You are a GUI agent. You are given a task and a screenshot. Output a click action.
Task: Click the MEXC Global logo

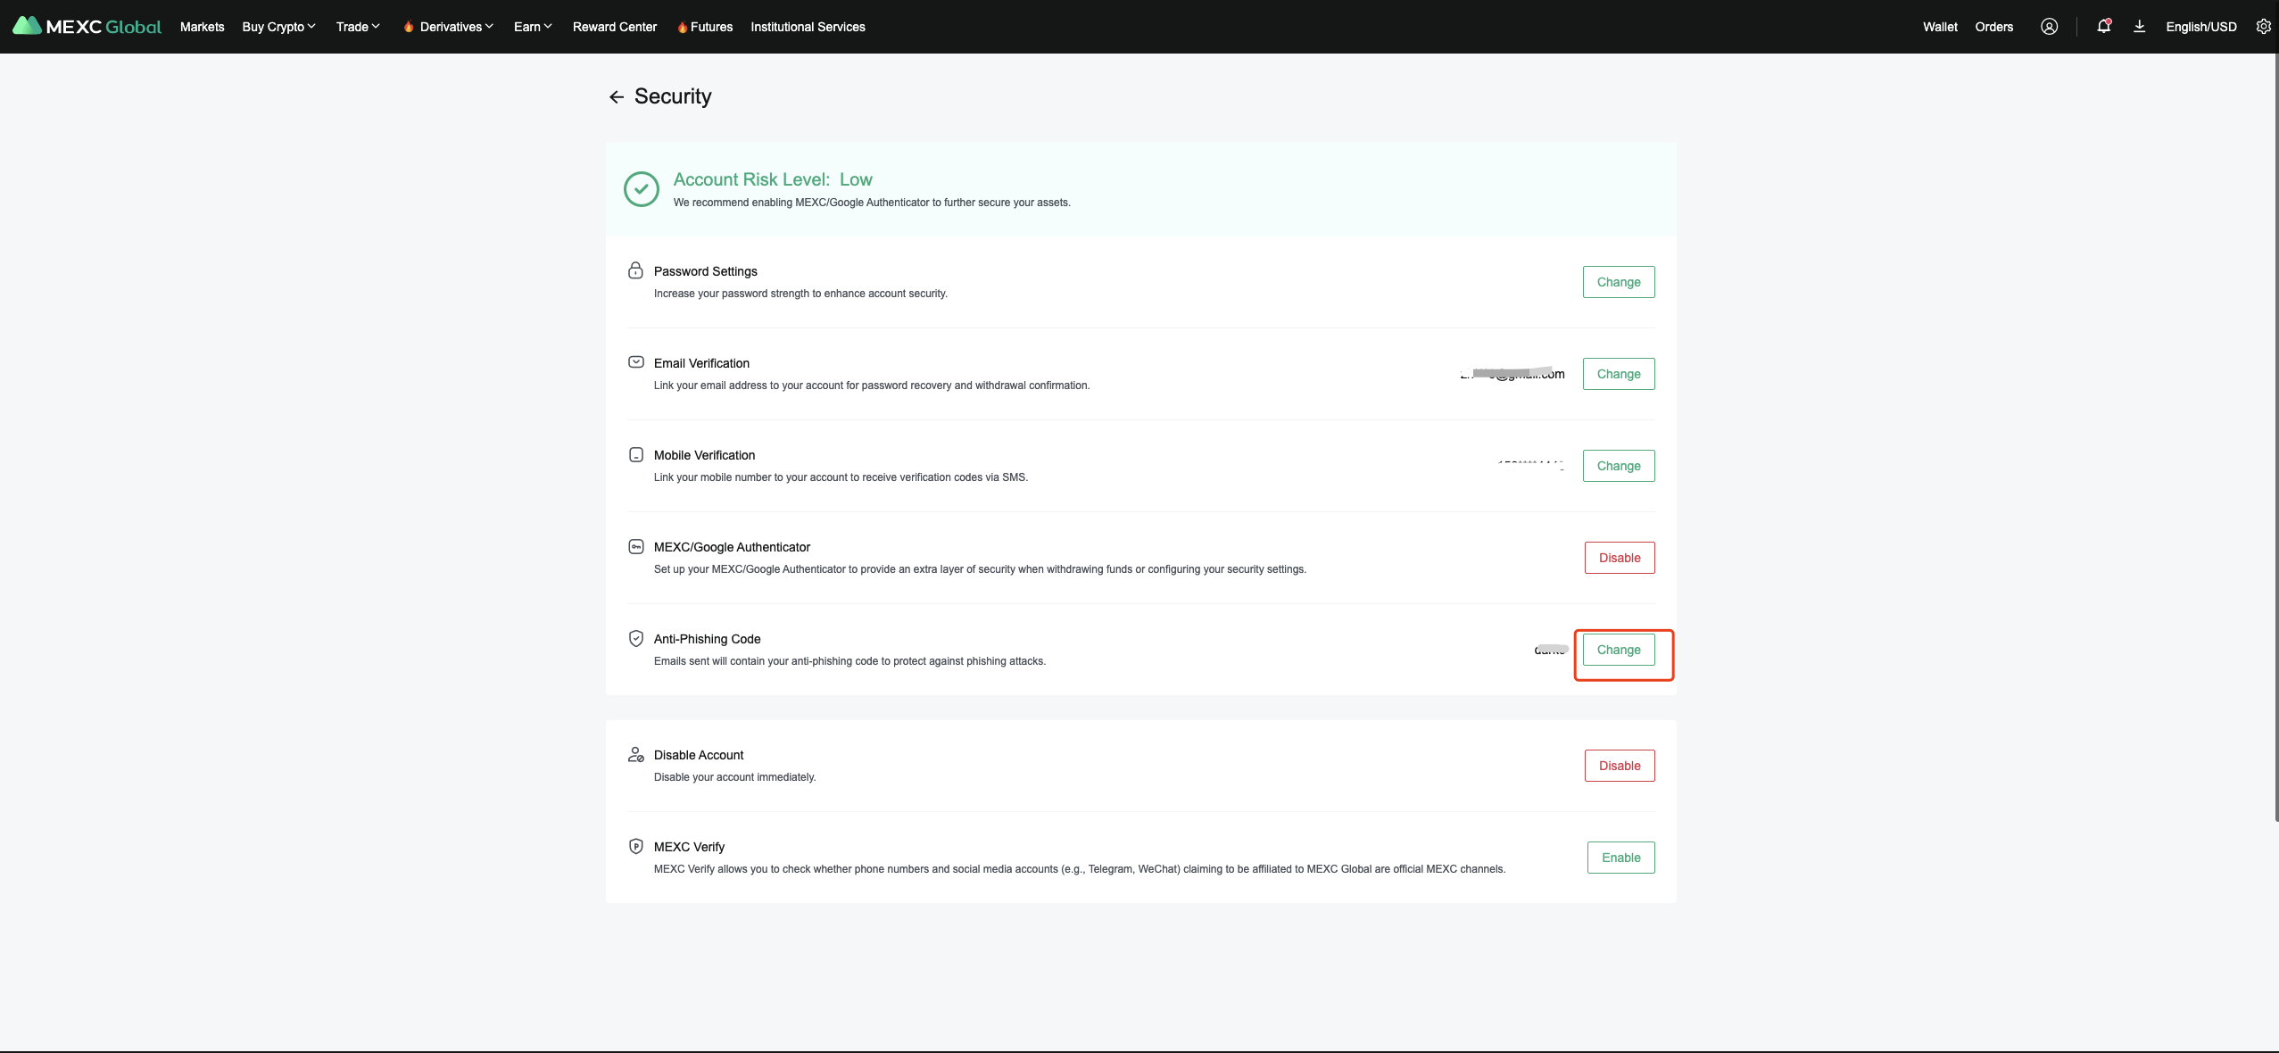87,27
